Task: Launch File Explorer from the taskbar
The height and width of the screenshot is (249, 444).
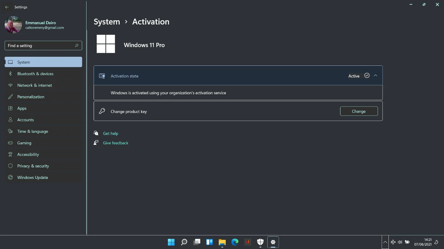Action: pyautogui.click(x=222, y=242)
